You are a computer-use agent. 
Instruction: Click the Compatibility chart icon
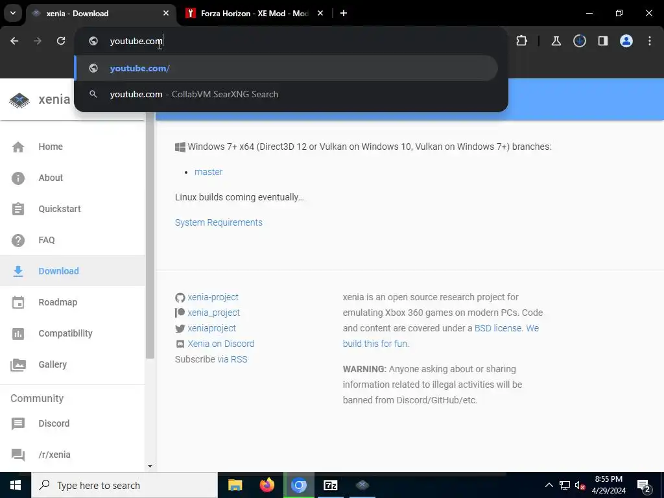[18, 334]
